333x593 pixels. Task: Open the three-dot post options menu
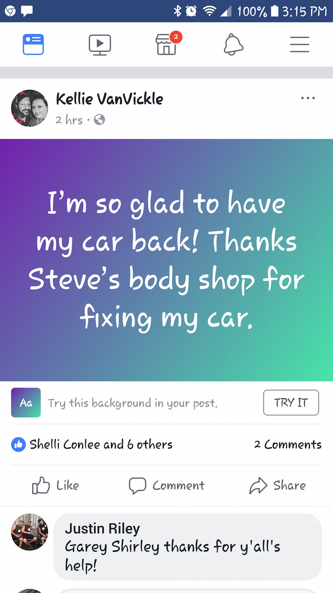point(308,98)
